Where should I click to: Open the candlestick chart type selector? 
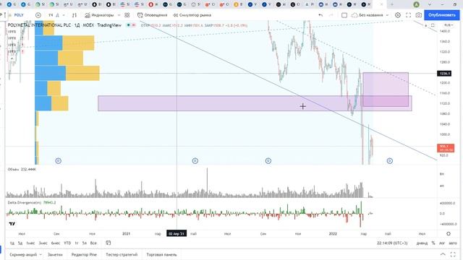click(x=75, y=15)
